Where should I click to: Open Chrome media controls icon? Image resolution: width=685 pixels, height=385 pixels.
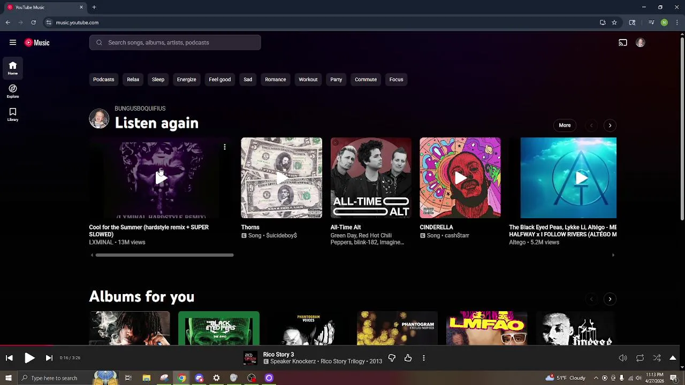[651, 22]
